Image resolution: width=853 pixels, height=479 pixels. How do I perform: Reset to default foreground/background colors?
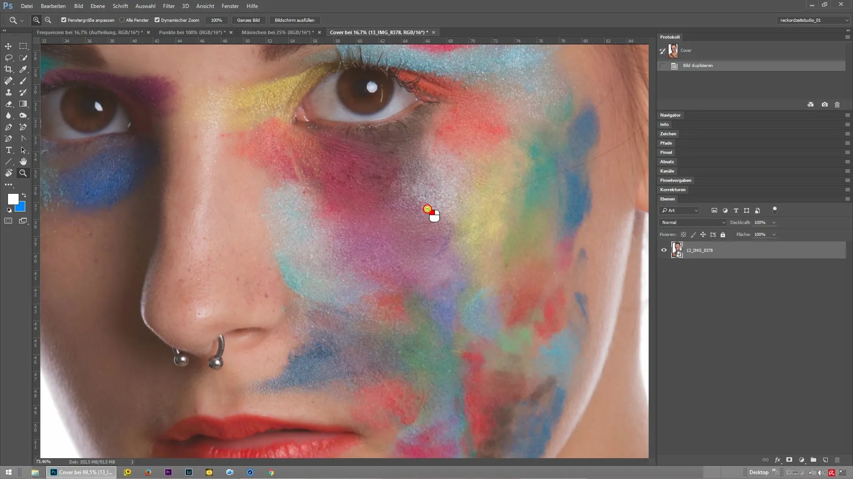point(9,210)
